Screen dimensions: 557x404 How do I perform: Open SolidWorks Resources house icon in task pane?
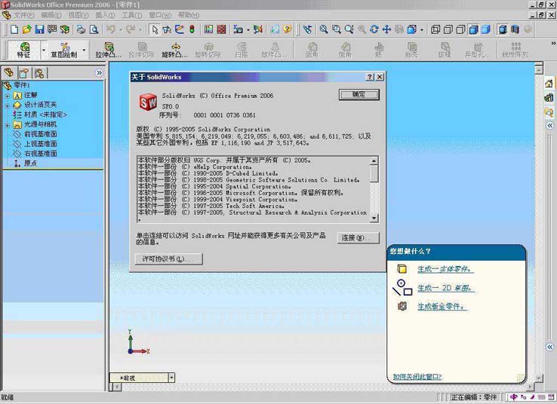[x=549, y=84]
